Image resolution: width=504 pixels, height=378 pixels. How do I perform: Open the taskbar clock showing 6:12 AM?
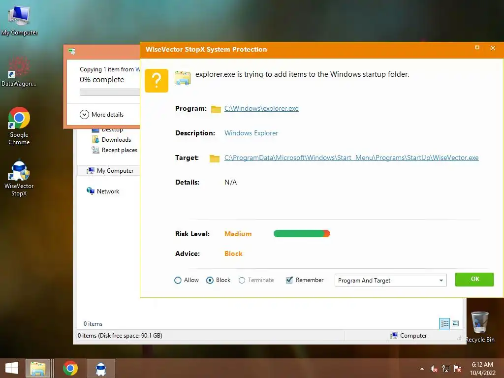pyautogui.click(x=482, y=368)
